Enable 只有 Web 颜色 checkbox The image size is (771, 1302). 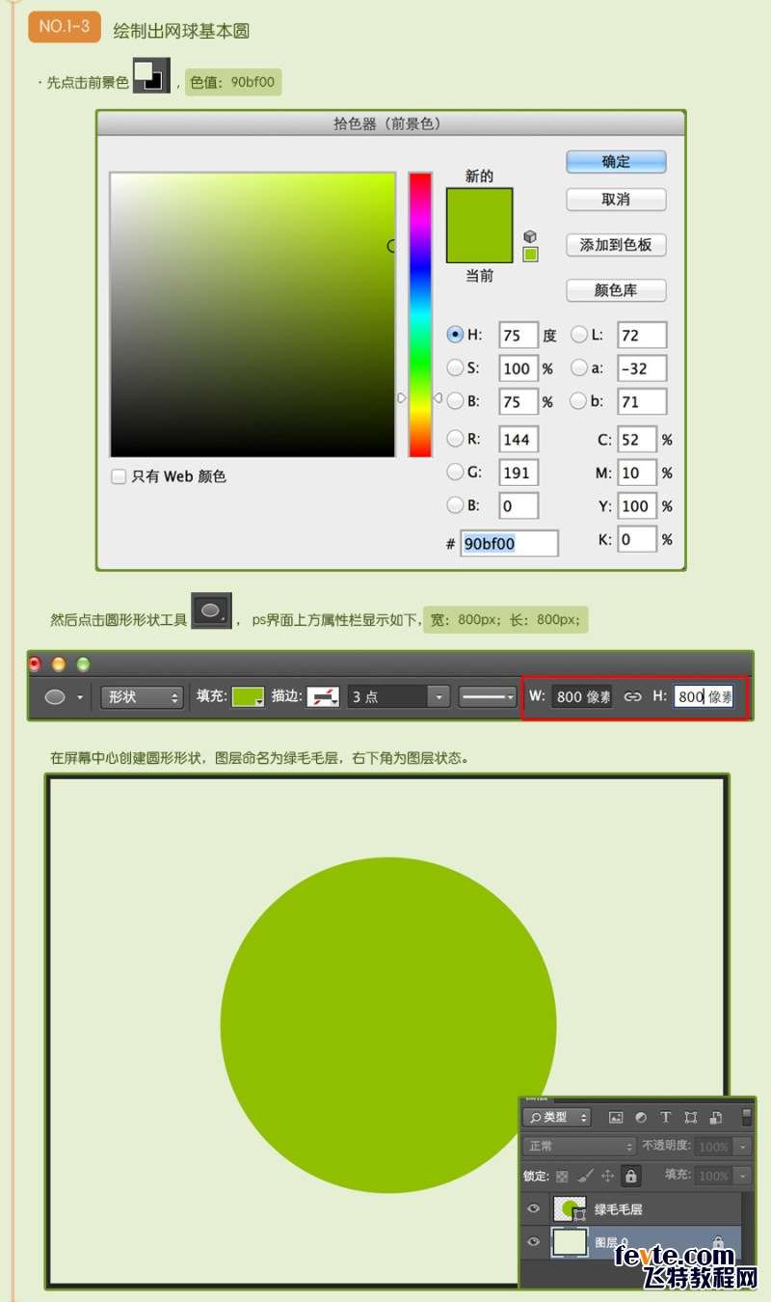pyautogui.click(x=119, y=476)
